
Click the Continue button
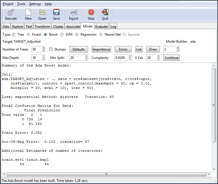[171, 58]
